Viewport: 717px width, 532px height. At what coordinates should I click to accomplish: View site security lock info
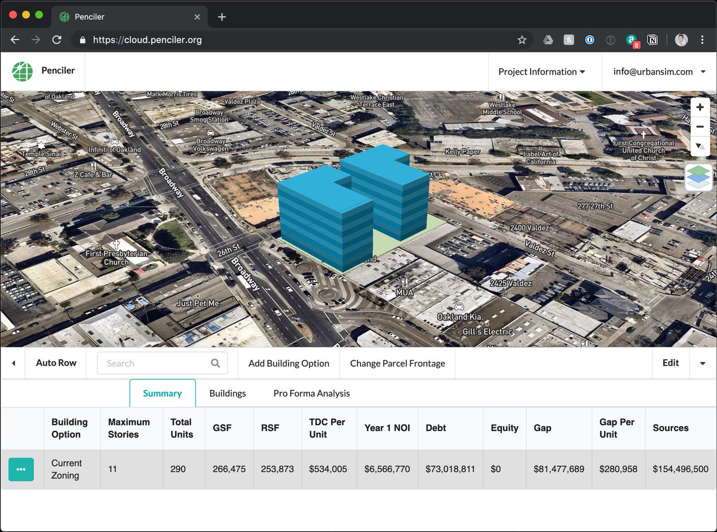pyautogui.click(x=82, y=40)
